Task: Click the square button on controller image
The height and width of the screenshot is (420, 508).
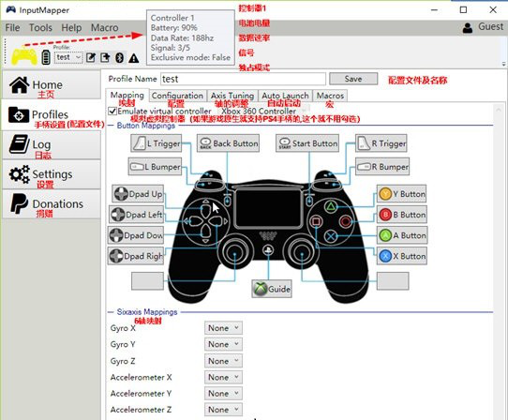Action: (316, 221)
